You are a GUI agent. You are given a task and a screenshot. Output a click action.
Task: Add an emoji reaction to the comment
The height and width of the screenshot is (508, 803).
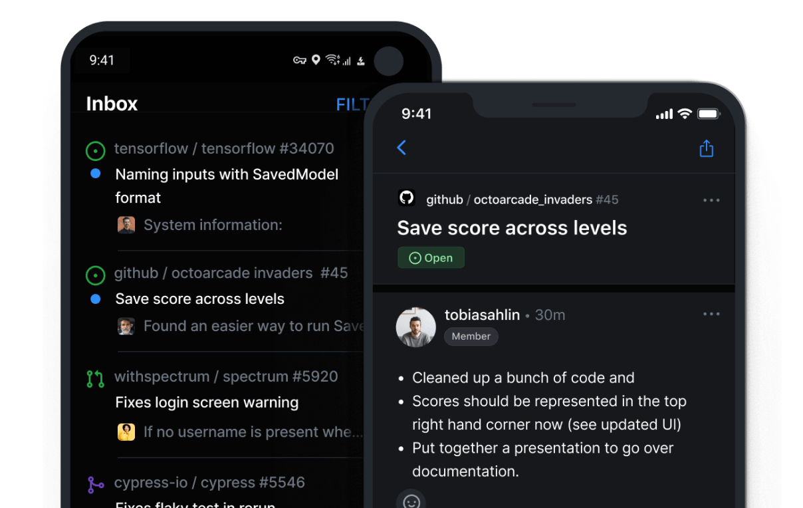[411, 501]
